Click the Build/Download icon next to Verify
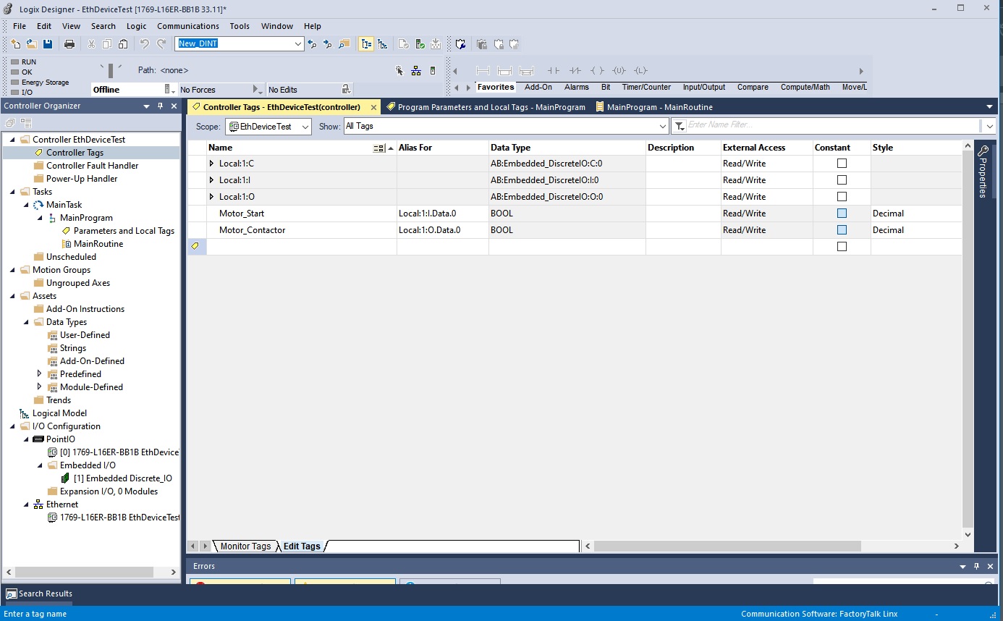The width and height of the screenshot is (1003, 621). click(x=436, y=44)
